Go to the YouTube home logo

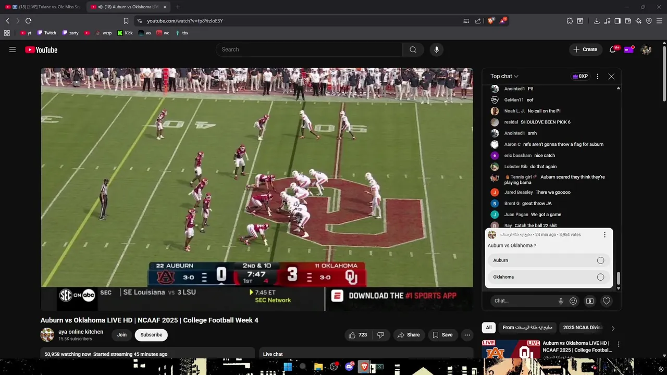(x=41, y=49)
